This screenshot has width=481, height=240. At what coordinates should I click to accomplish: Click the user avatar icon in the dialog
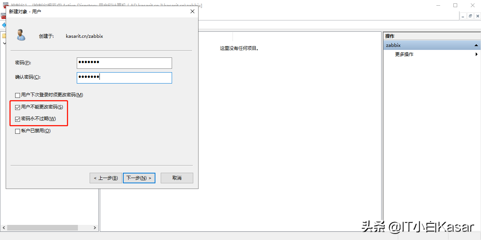(21, 35)
